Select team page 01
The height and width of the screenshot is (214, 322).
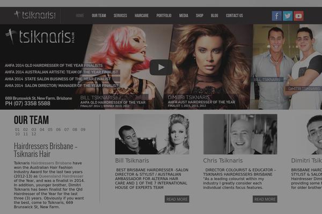(x=17, y=129)
